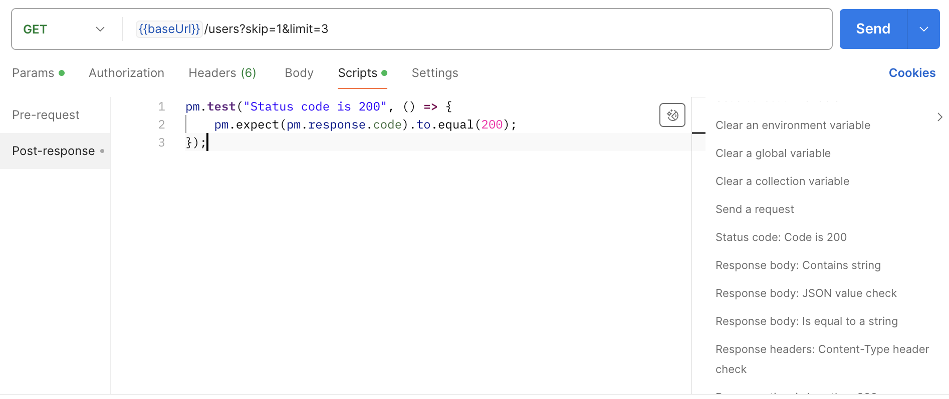Image resolution: width=949 pixels, height=399 pixels.
Task: Switch to the Params tab
Action: point(33,73)
